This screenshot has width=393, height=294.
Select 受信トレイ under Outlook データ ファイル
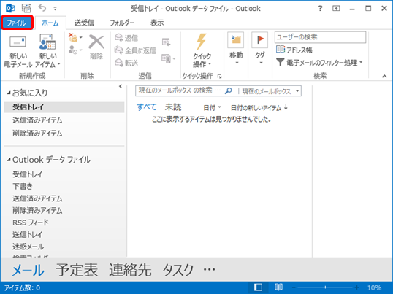(x=28, y=174)
